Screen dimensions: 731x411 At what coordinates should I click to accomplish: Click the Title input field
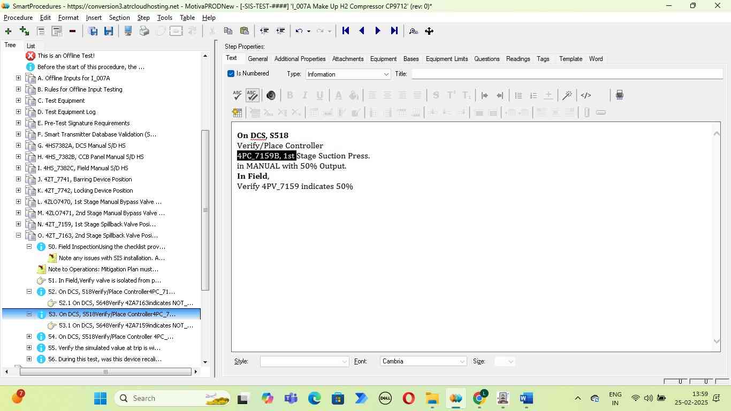(567, 74)
